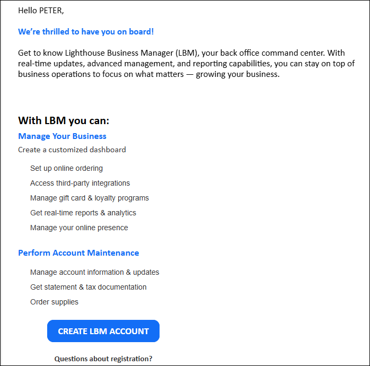Click "Questions about registration?" text
370x366 pixels.
point(103,359)
